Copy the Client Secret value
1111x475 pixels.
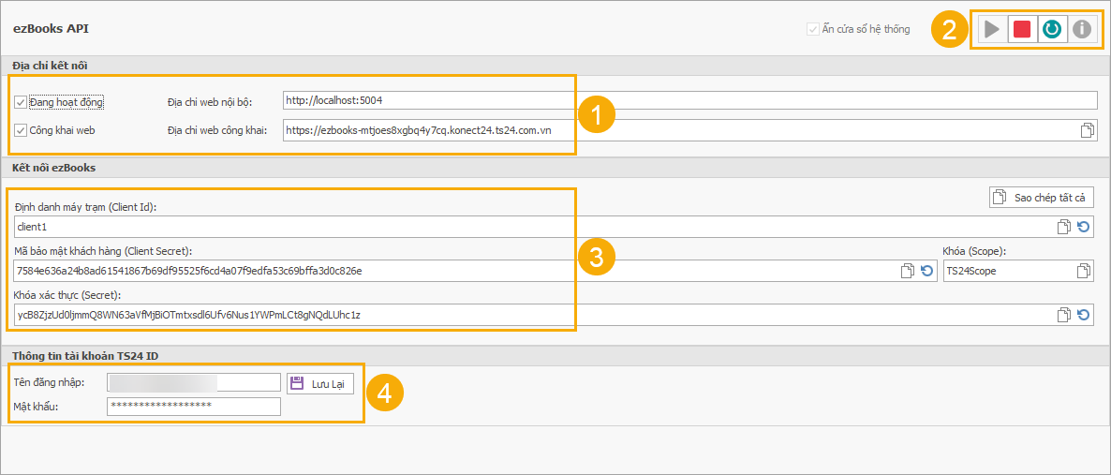click(x=907, y=271)
